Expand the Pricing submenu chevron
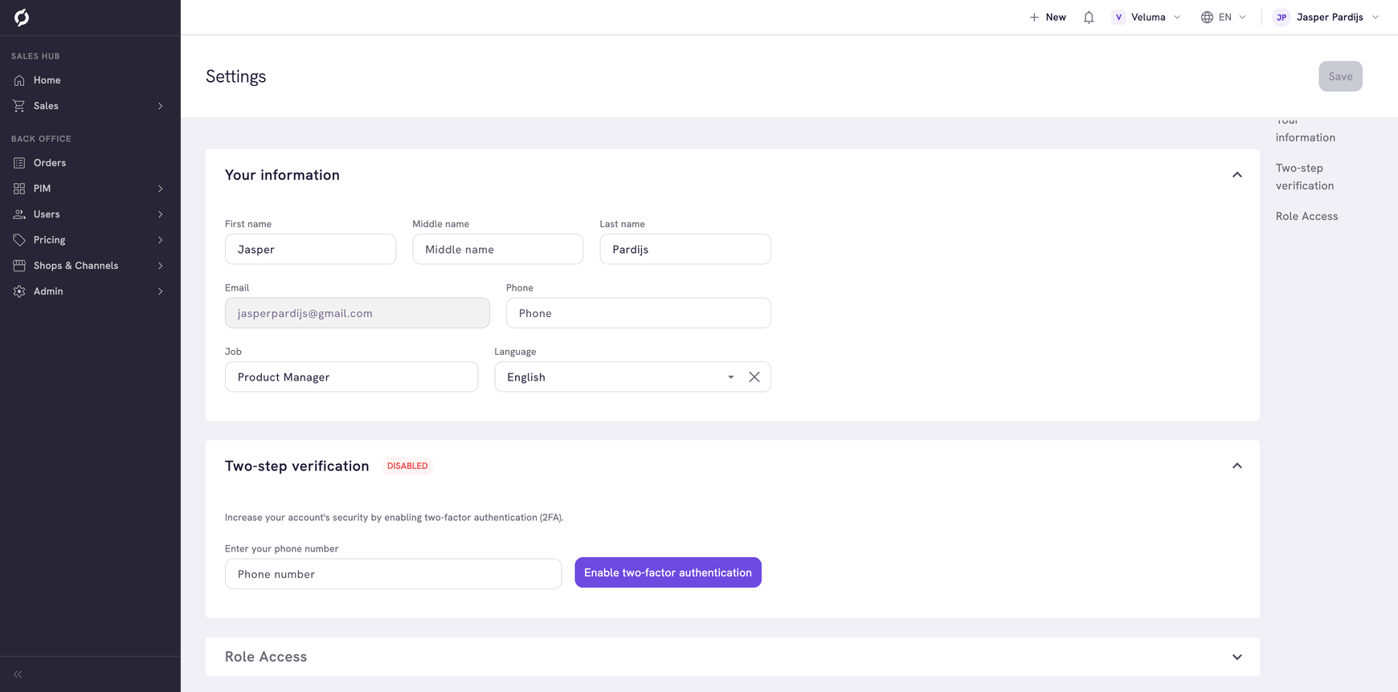The image size is (1398, 692). point(161,240)
